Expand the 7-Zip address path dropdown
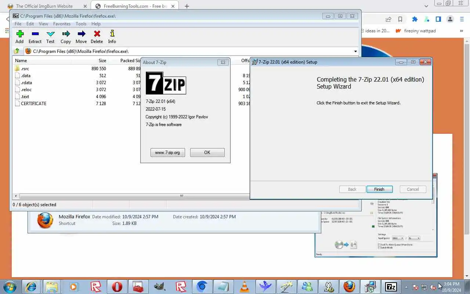 click(355, 51)
